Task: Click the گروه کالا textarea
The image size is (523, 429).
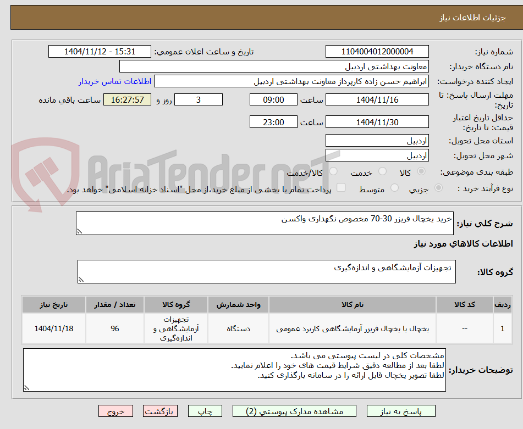Action: point(267,272)
